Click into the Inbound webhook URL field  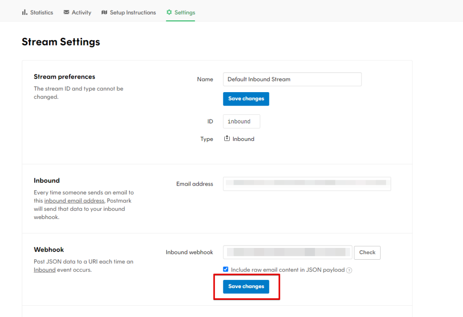coord(287,252)
